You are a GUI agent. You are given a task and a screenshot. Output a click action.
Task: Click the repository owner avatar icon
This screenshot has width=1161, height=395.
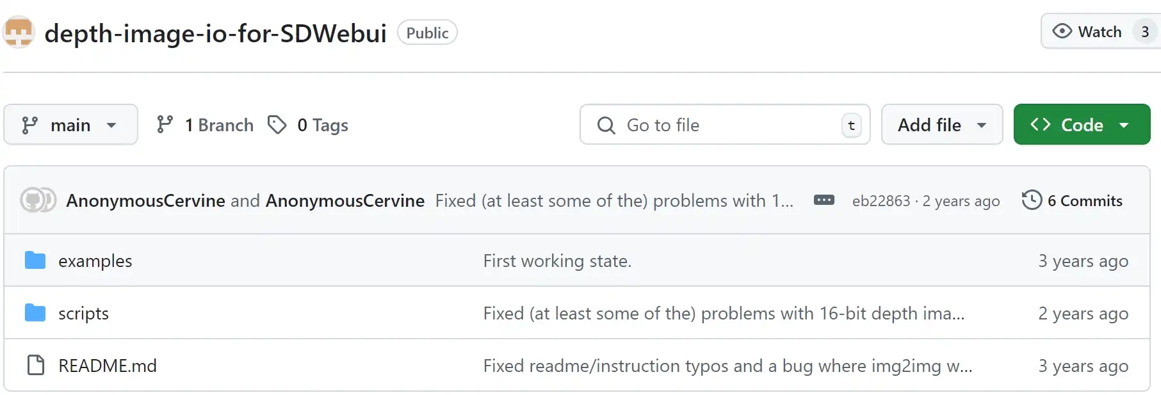(19, 32)
